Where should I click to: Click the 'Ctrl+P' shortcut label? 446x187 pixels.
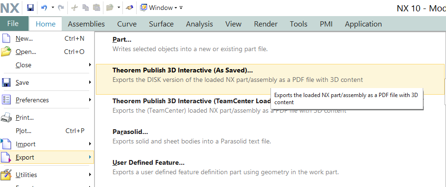coord(75,131)
